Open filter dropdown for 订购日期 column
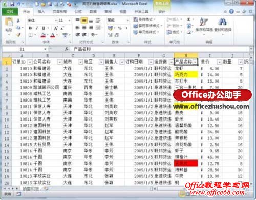Screen dimensions: 256x200 tap(151, 62)
